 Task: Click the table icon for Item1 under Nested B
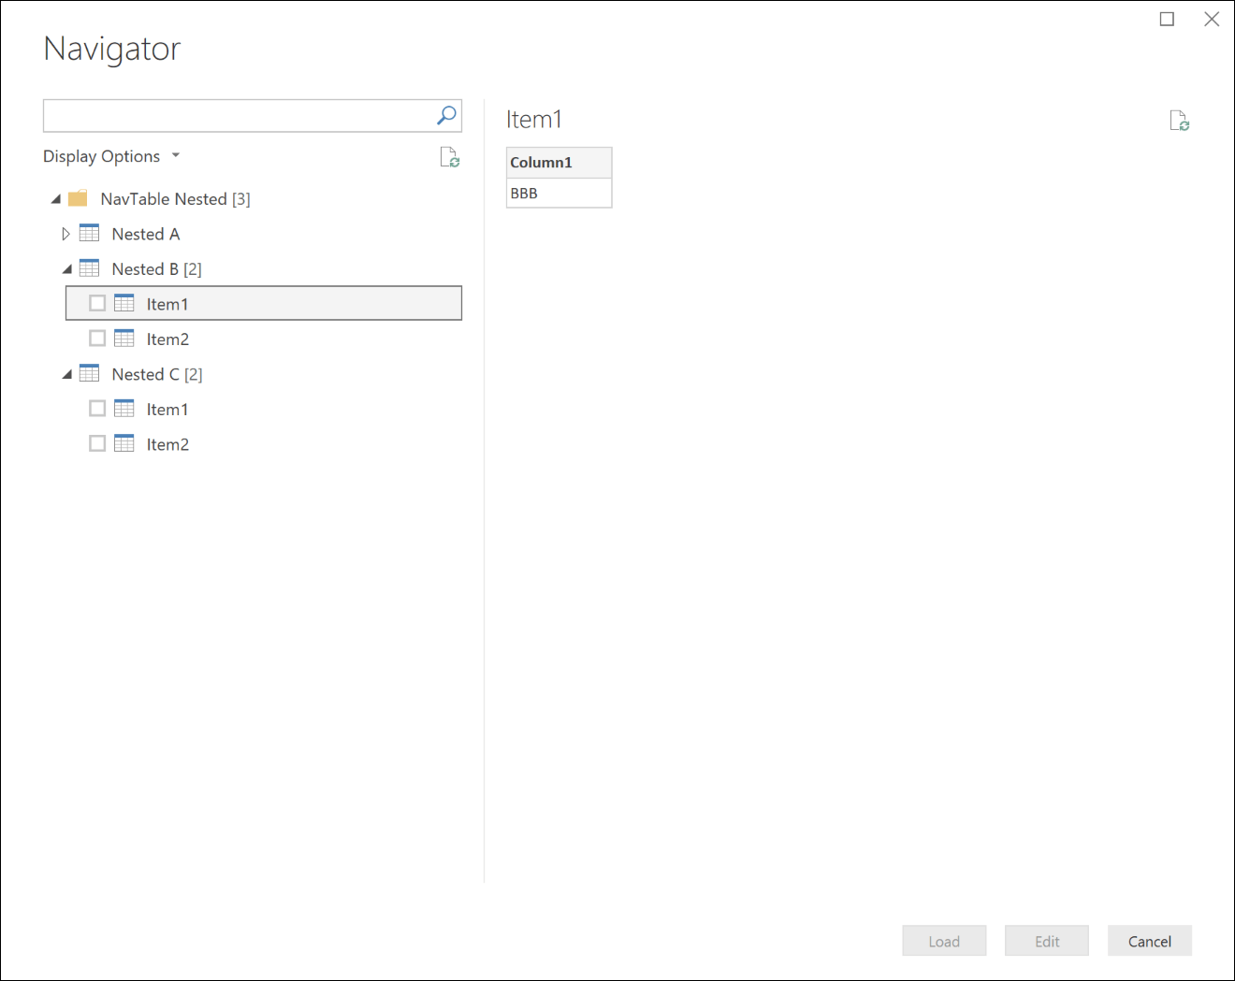(123, 303)
